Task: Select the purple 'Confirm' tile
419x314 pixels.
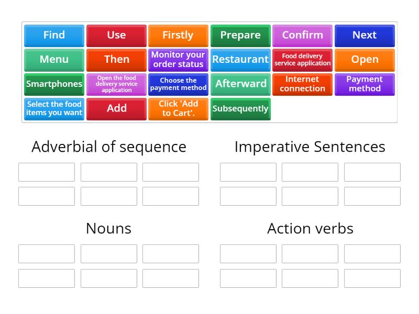Action: click(x=302, y=35)
